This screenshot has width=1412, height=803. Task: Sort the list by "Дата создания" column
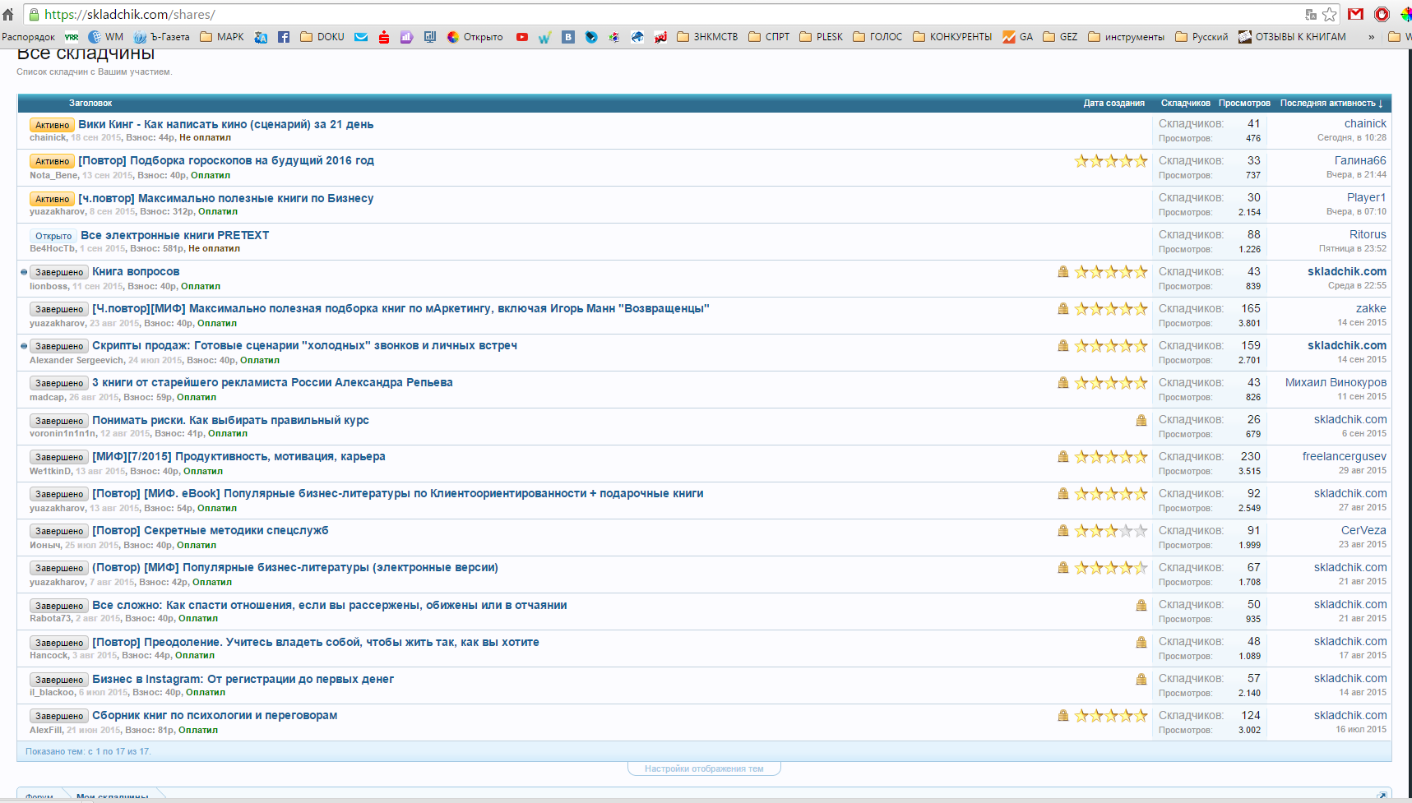pos(1113,104)
